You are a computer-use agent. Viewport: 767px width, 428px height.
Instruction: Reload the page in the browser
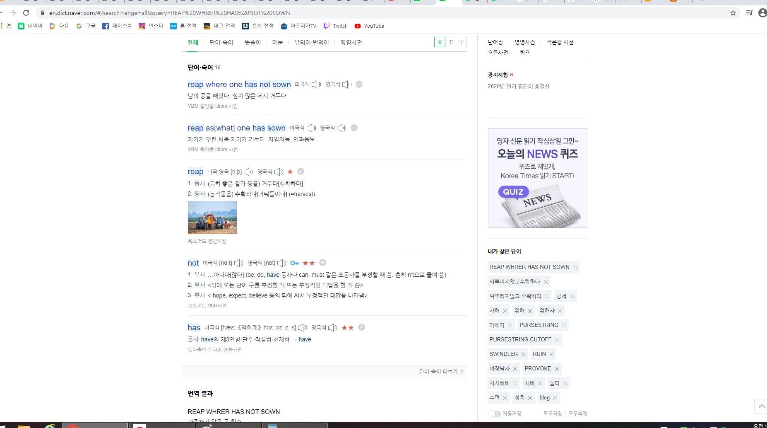26,13
